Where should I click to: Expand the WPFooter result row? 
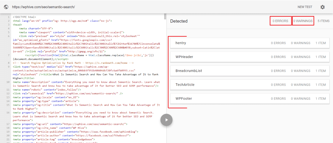[x=250, y=99]
